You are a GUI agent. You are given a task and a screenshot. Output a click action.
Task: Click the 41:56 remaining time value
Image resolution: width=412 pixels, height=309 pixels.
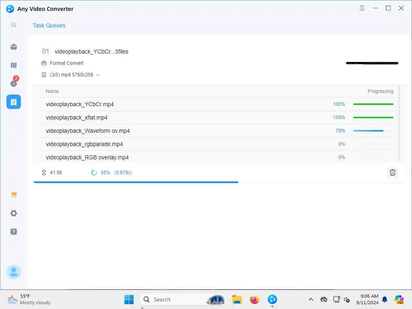[x=56, y=173]
